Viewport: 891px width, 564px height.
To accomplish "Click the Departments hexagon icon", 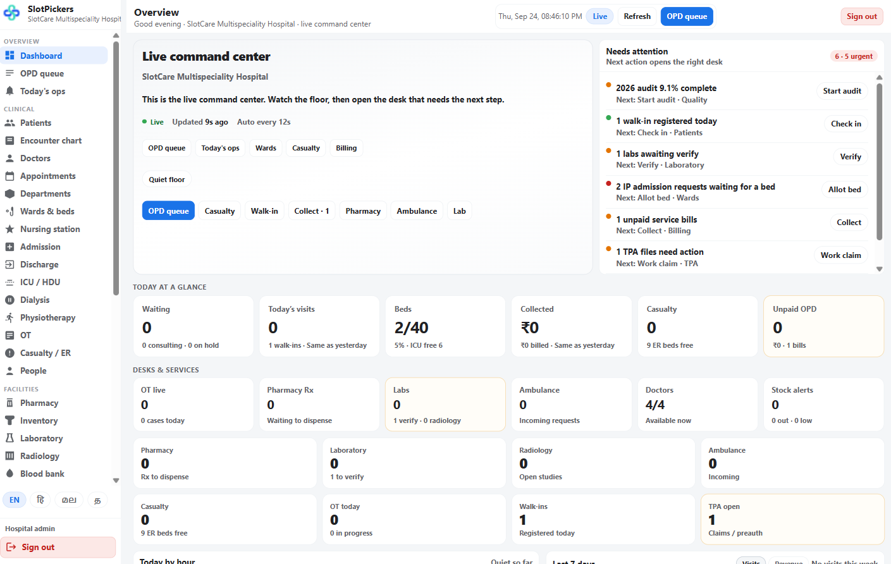I will 9,193.
